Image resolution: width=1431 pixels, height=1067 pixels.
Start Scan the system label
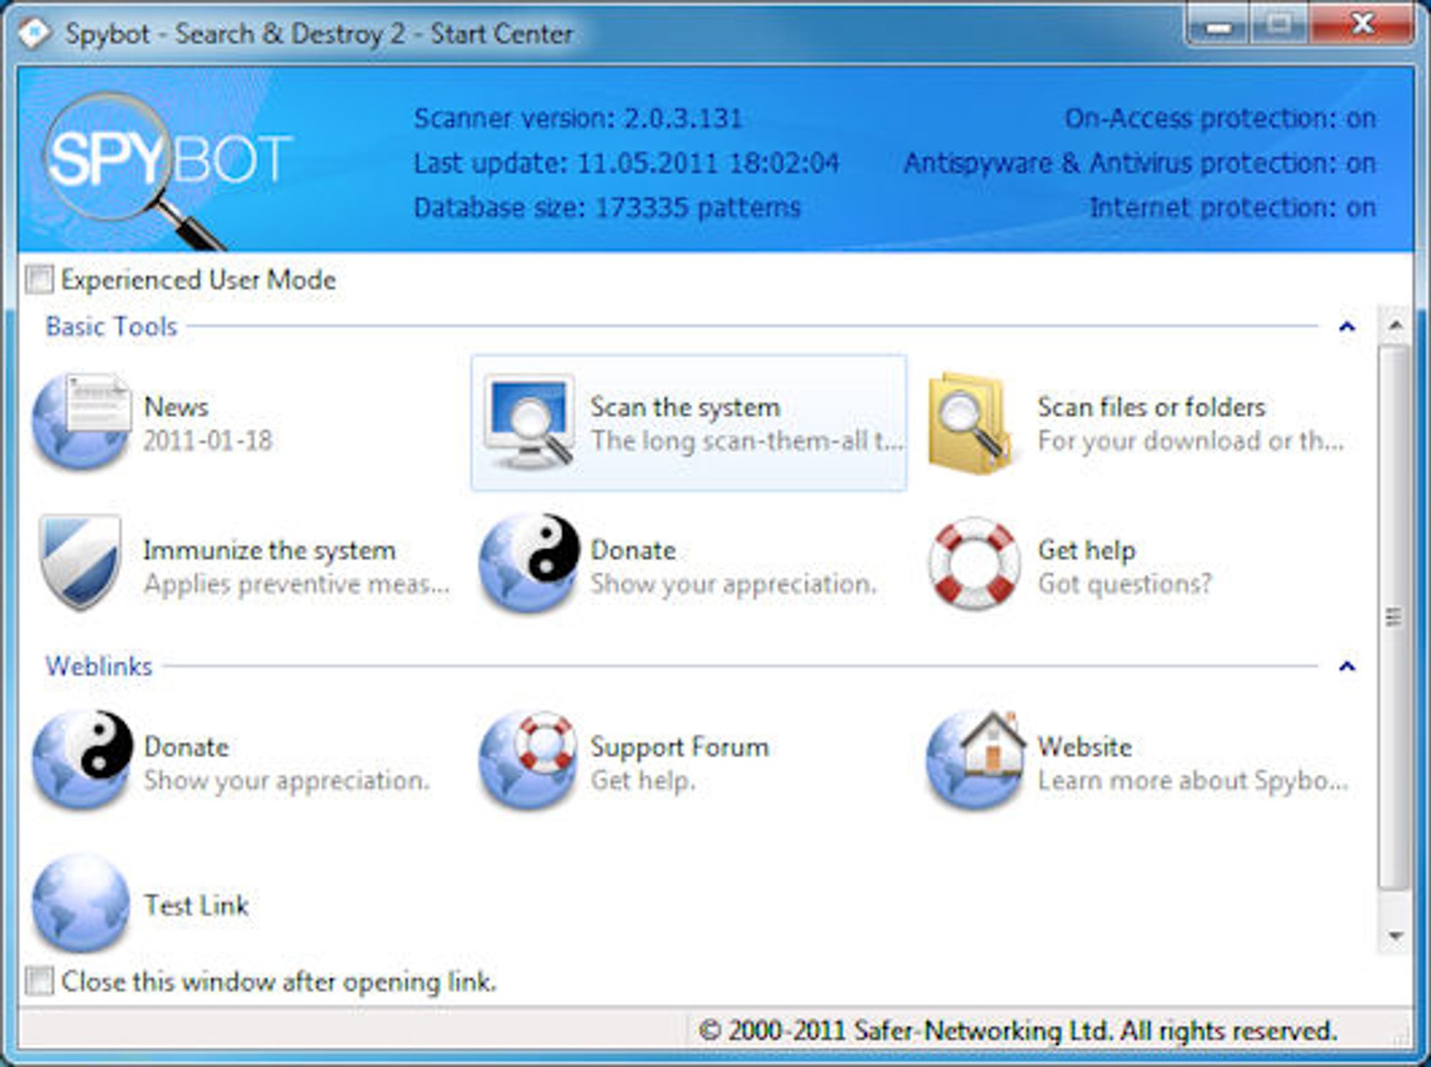tap(685, 407)
